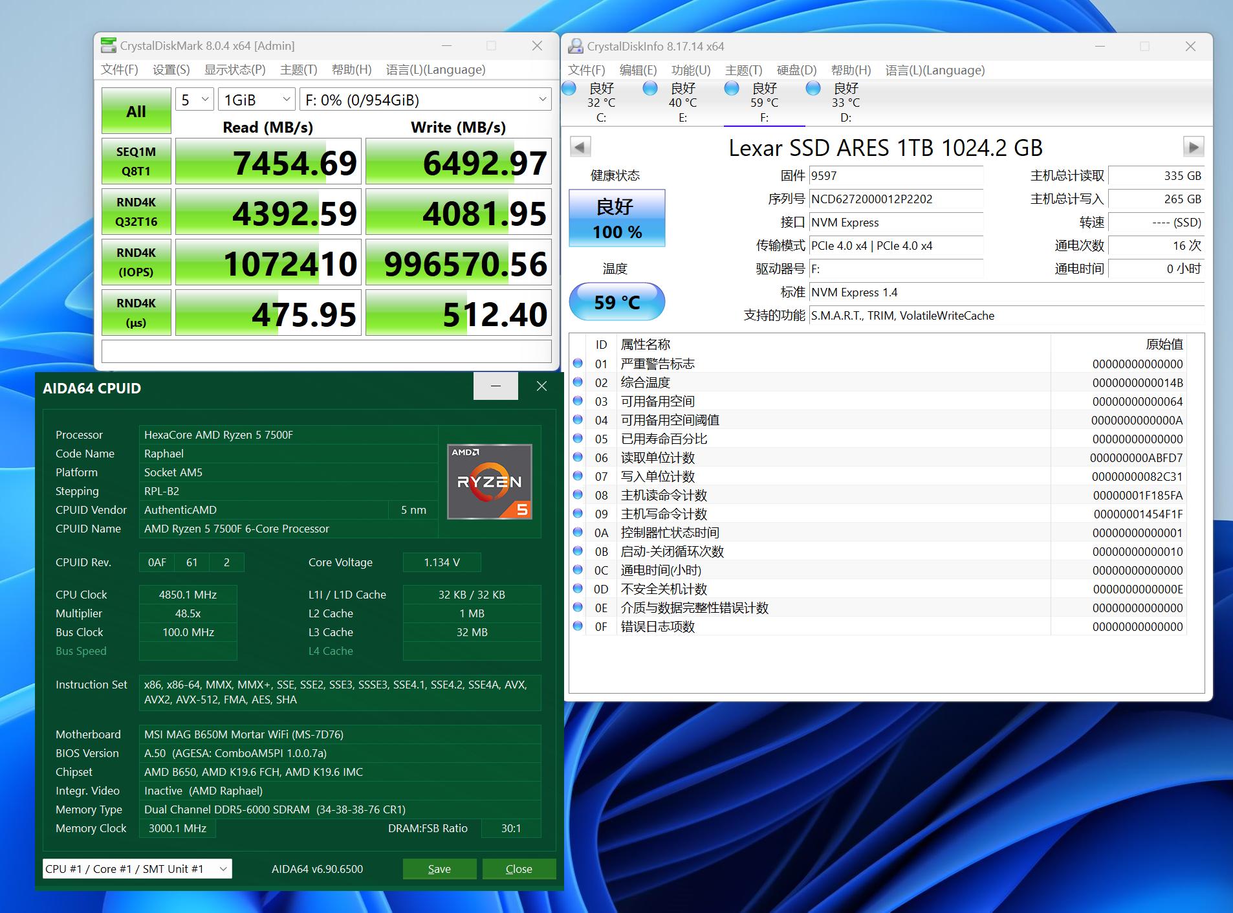Click the All benchmark button

pos(136,111)
